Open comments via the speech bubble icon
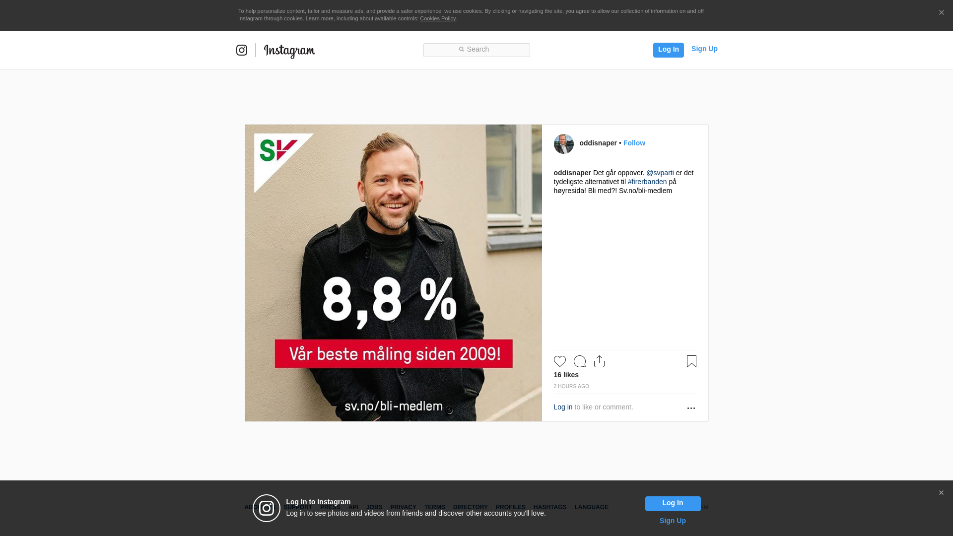Viewport: 953px width, 536px height. (580, 361)
